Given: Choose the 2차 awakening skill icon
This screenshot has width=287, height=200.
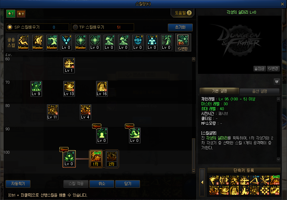Looking at the screenshot, I should coord(112,159).
